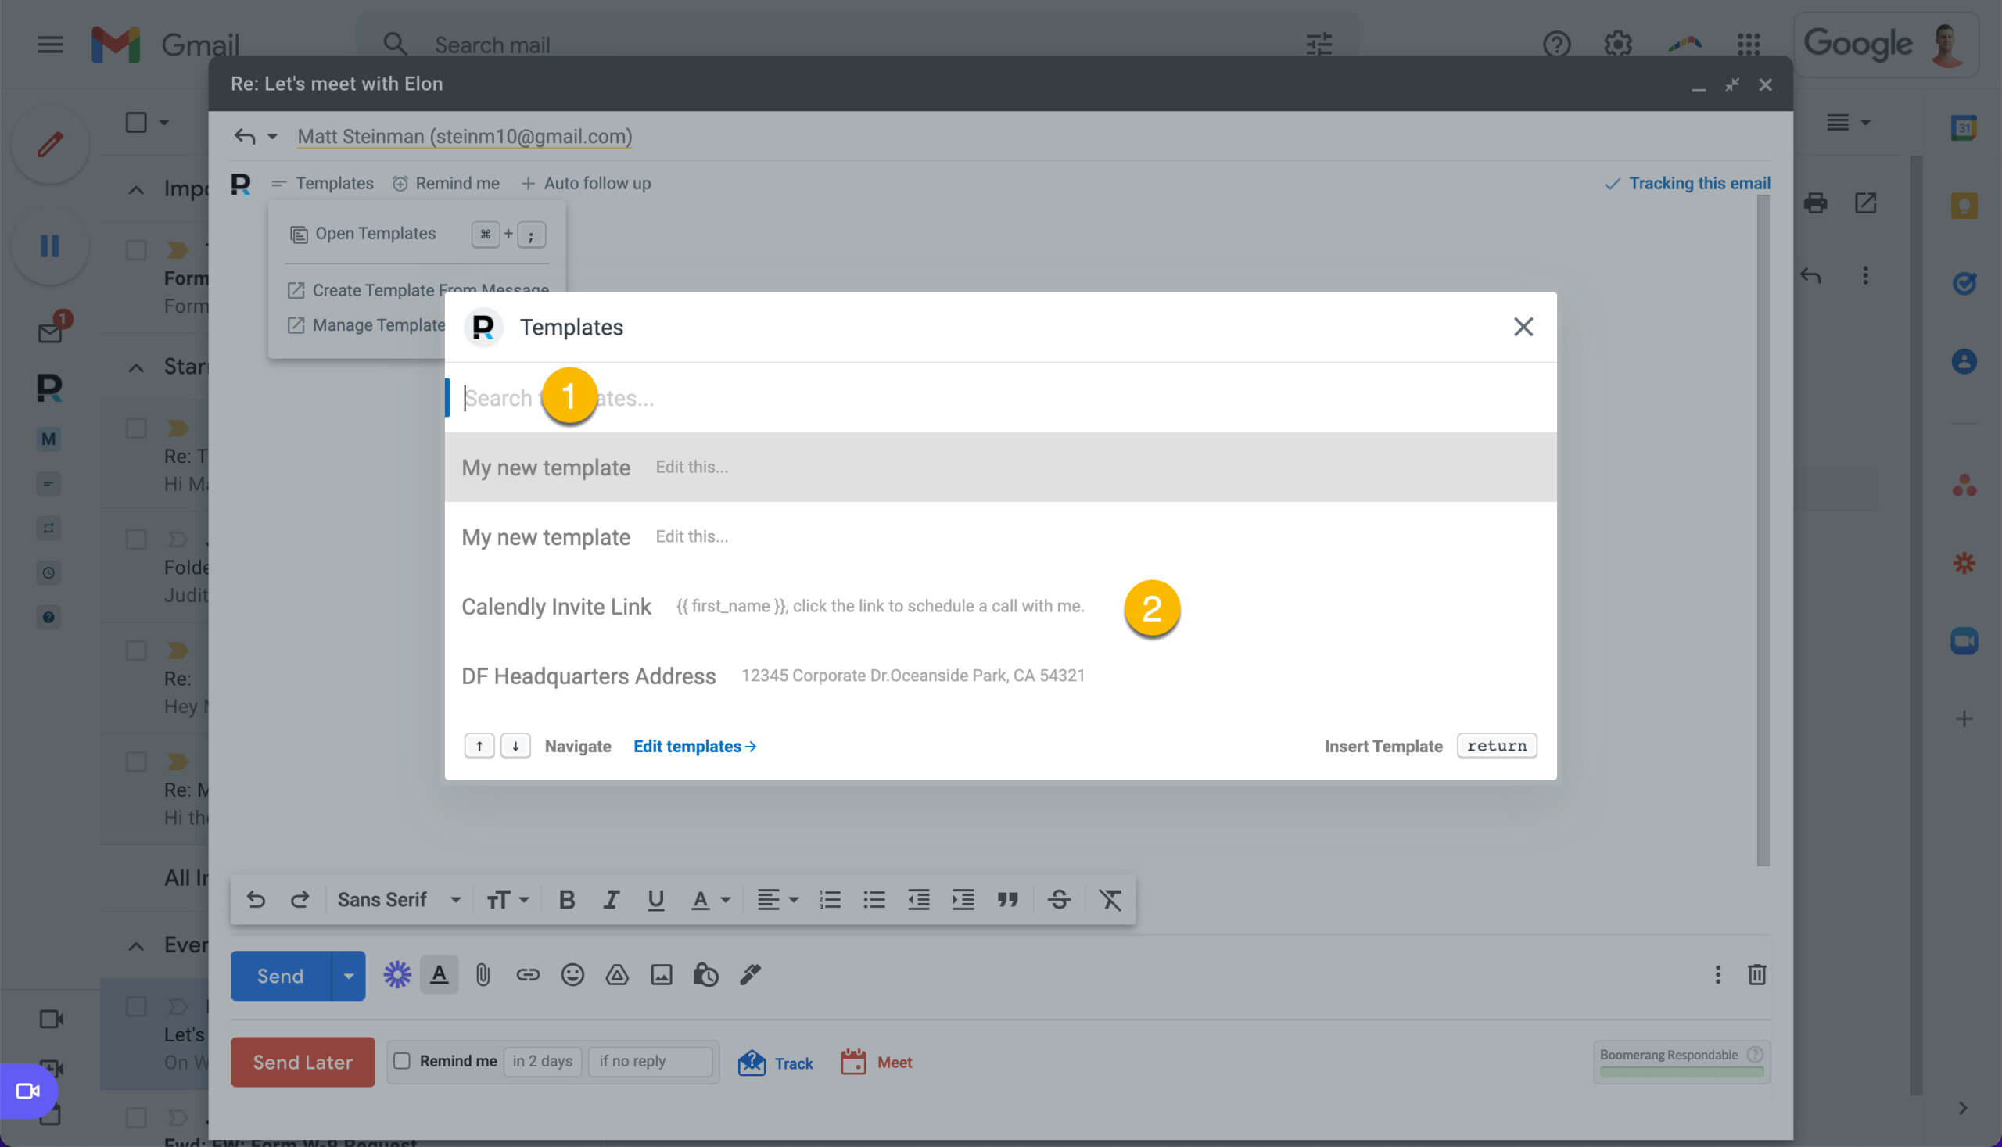The width and height of the screenshot is (2002, 1147).
Task: Toggle bold formatting in compose toolbar
Action: point(565,899)
